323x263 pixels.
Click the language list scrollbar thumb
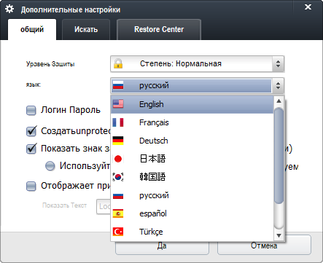coord(279,155)
